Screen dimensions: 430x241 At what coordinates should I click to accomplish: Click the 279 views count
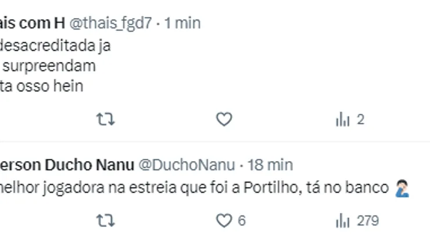(x=367, y=221)
